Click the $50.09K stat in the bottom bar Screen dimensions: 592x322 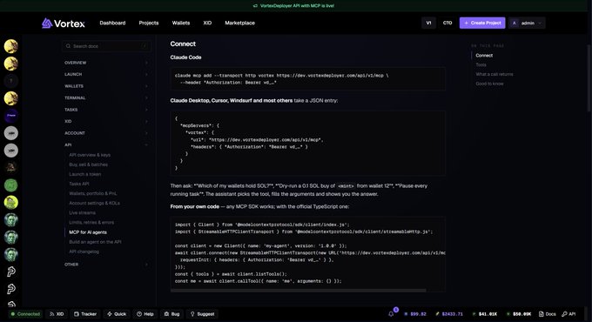pyautogui.click(x=519, y=314)
